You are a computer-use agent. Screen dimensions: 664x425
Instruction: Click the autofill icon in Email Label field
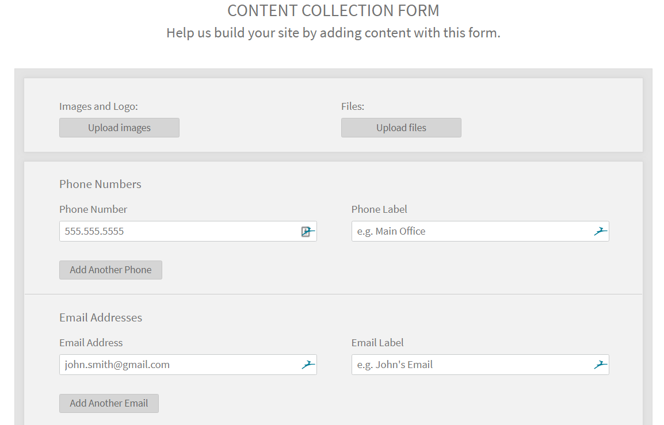coord(601,365)
